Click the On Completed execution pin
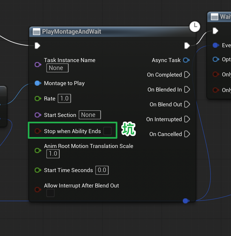This screenshot has width=231, height=236. (187, 75)
